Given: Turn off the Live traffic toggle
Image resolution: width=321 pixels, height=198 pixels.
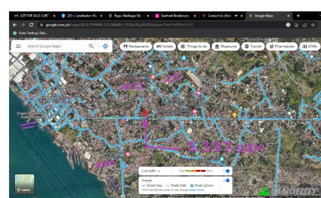Looking at the screenshot, I should tap(226, 171).
